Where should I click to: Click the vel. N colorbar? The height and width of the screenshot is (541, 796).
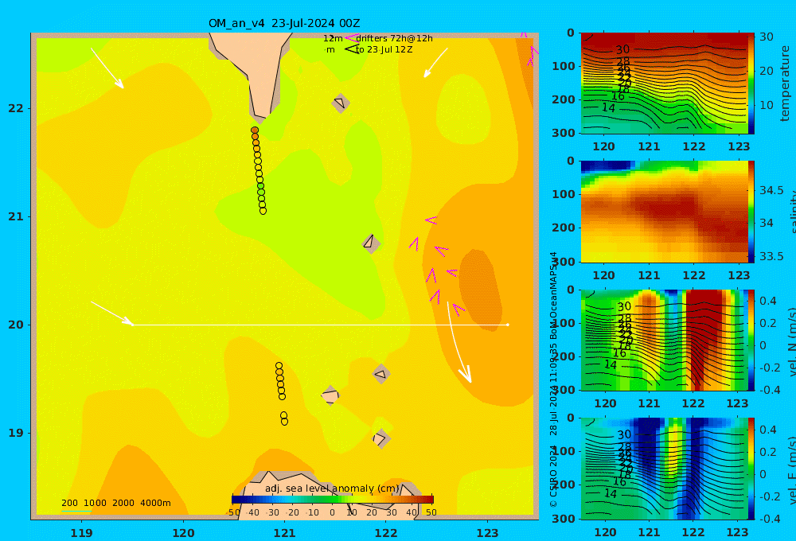[x=751, y=340]
